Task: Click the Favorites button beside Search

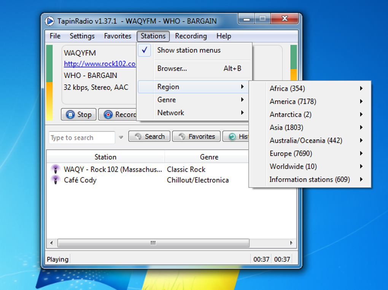Action: (x=196, y=136)
